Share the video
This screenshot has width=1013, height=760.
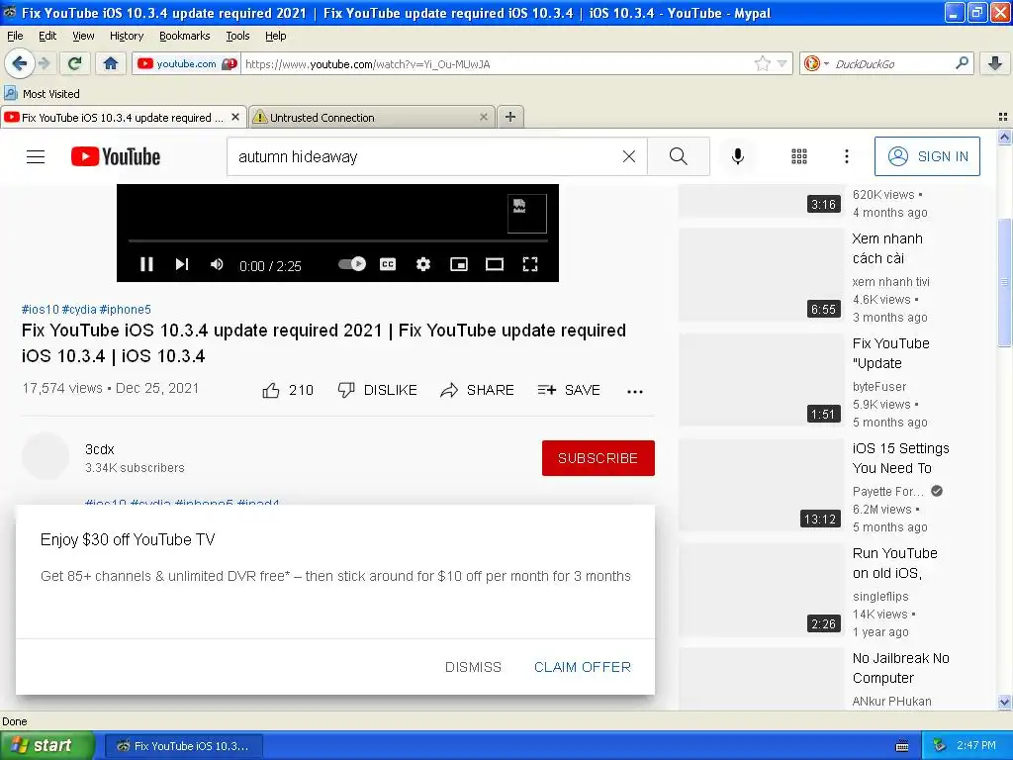tap(477, 390)
